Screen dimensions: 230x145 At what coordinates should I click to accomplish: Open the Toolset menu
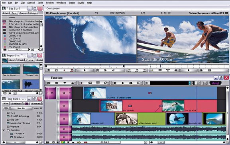[50, 3]
